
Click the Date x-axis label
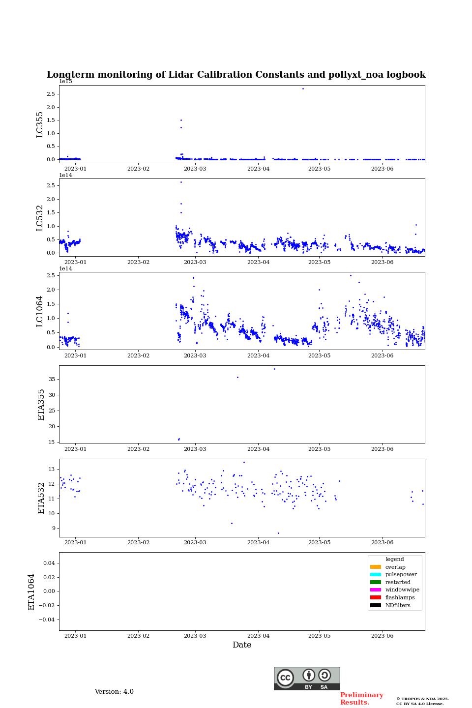pyautogui.click(x=242, y=645)
